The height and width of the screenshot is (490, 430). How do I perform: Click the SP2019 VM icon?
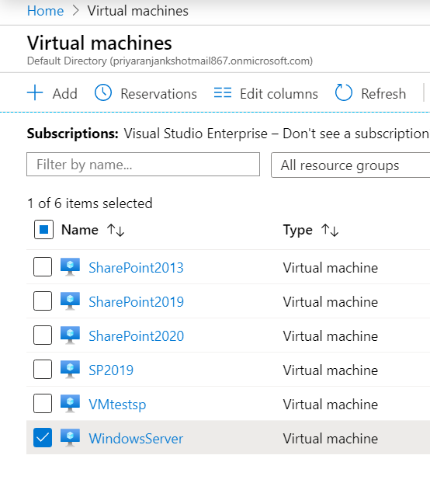coord(71,370)
